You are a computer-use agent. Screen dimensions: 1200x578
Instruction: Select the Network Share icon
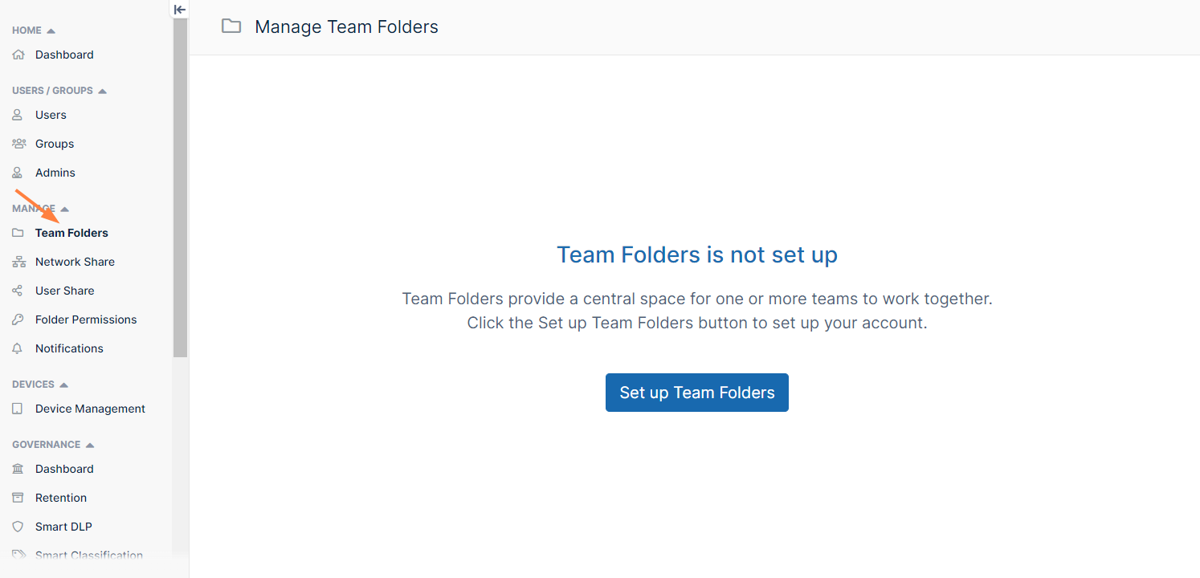click(x=17, y=261)
